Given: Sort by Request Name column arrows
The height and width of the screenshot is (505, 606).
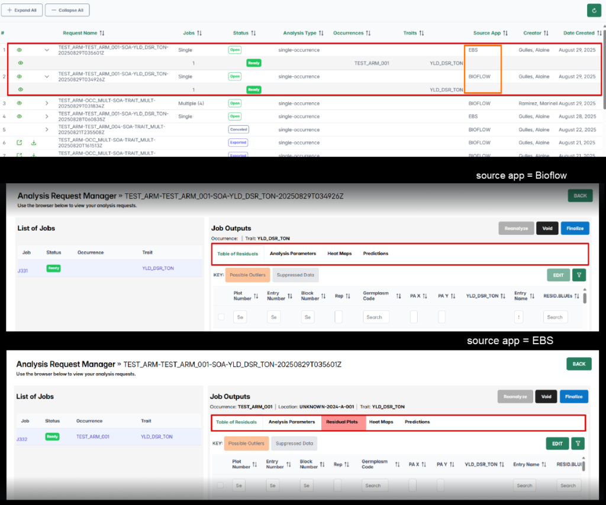Looking at the screenshot, I should click(102, 33).
